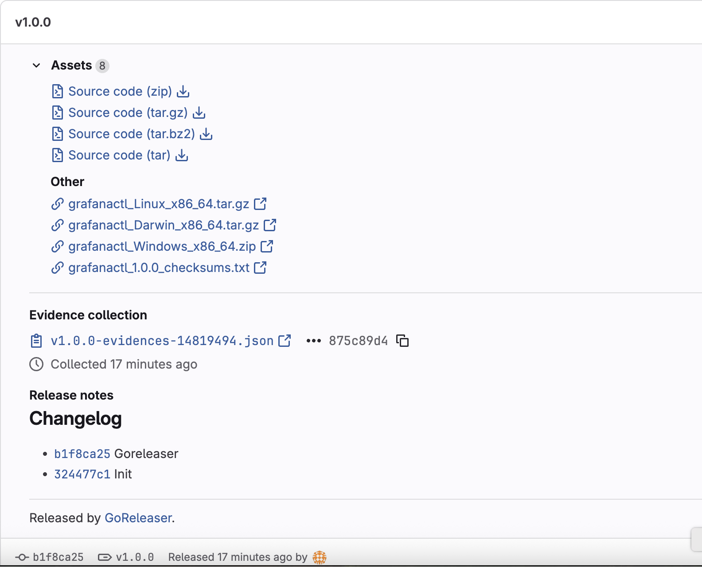Chain link icon before Darwin tarball

pyautogui.click(x=58, y=225)
